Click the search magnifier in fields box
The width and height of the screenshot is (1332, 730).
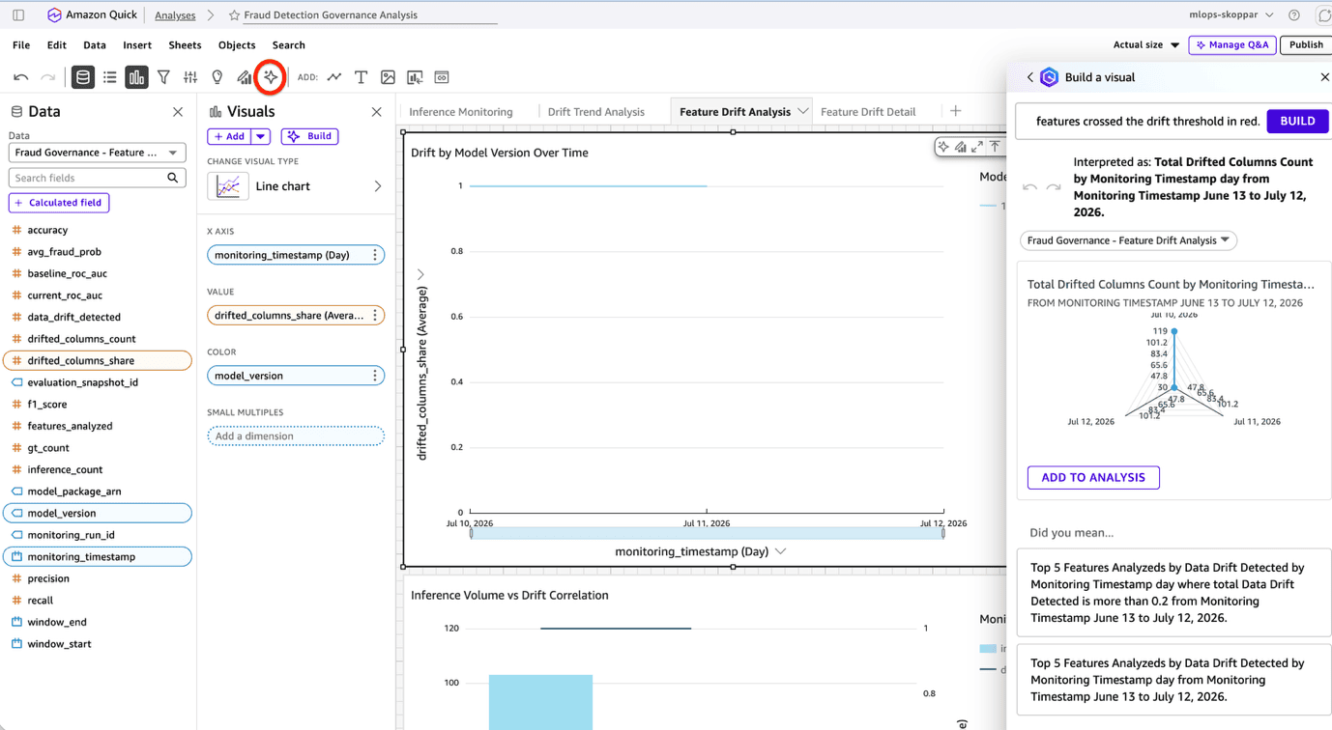tap(173, 178)
